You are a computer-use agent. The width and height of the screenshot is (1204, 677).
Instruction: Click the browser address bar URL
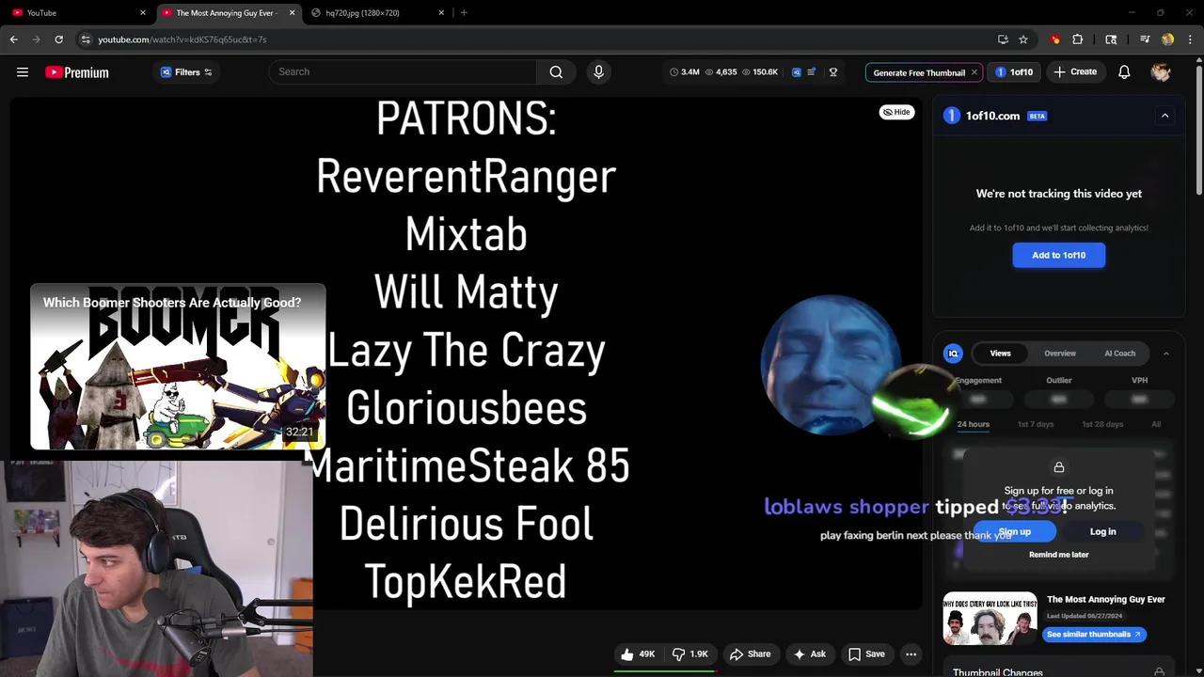(182, 39)
